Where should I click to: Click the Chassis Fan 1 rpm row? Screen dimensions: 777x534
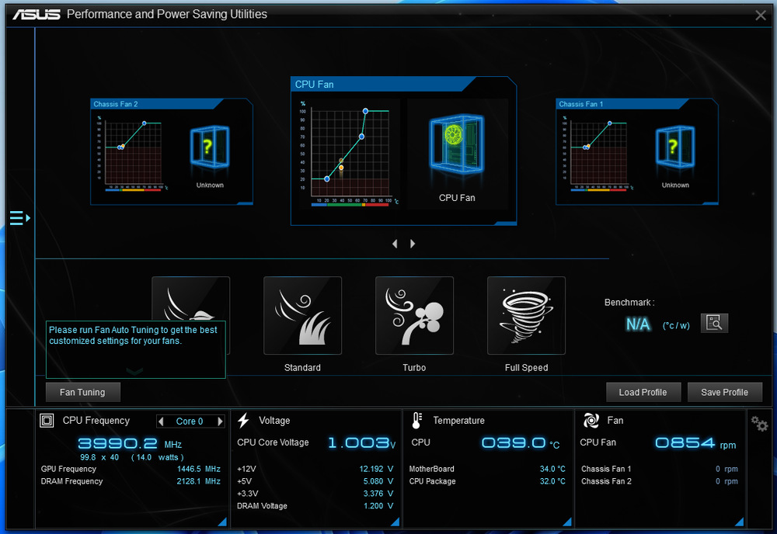[x=660, y=469]
